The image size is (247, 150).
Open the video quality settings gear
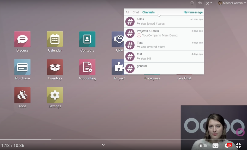227,145
